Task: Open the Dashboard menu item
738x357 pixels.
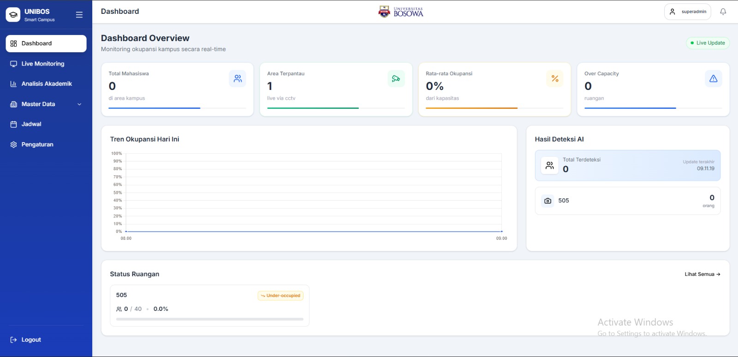Action: pos(46,43)
